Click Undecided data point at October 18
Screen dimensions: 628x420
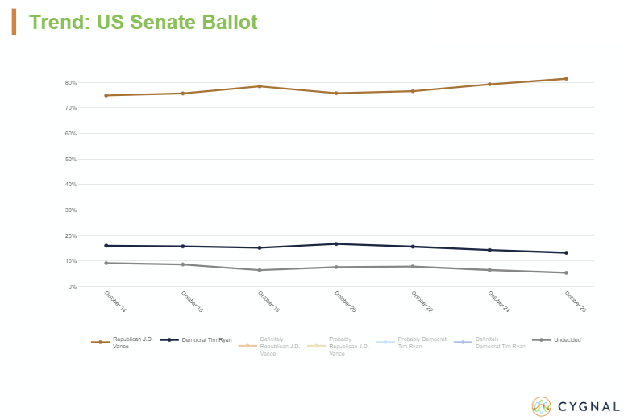click(x=260, y=270)
